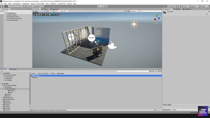Open the Component menu
This screenshot has width=210, height=118.
25,4
